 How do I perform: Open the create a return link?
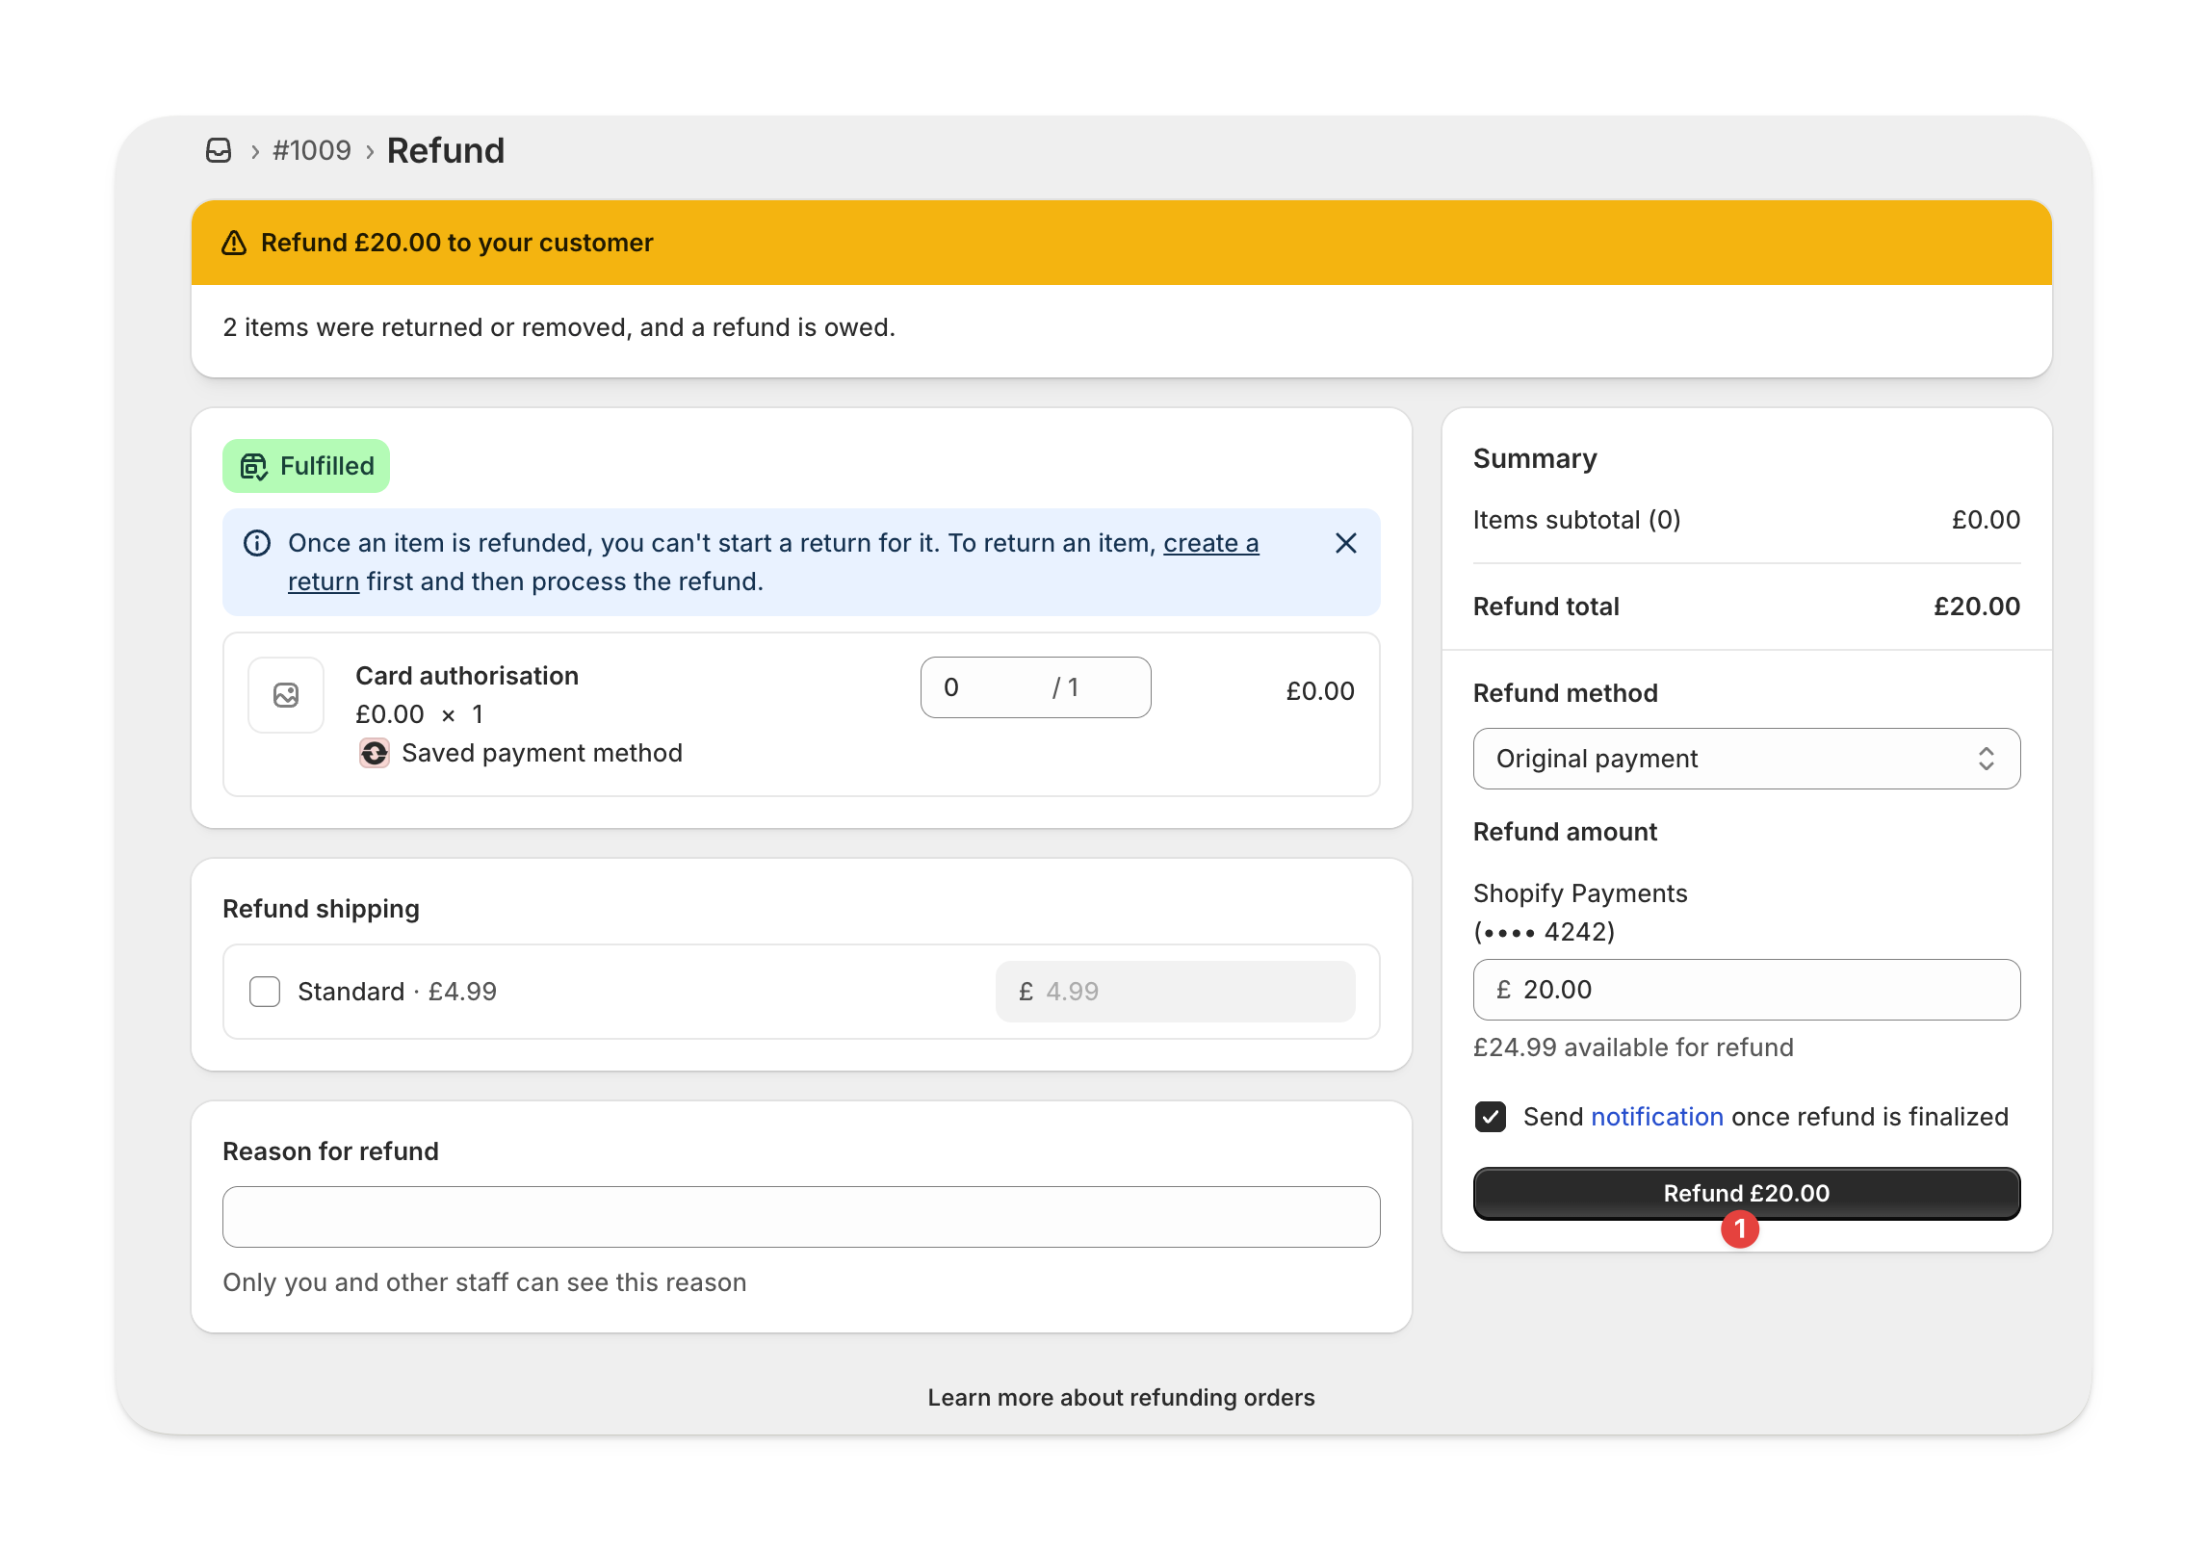coord(1210,543)
